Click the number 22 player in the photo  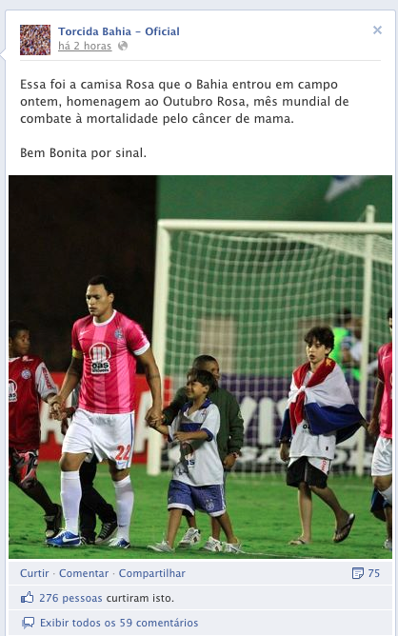105,409
